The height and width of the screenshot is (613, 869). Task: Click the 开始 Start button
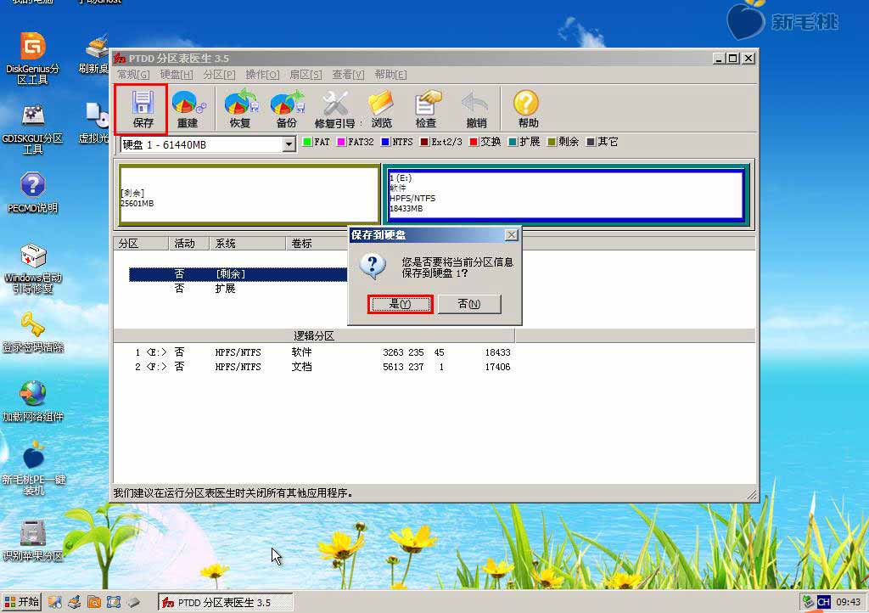coord(21,602)
